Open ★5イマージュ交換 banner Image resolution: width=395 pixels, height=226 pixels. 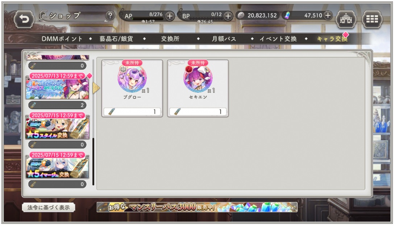(x=57, y=167)
